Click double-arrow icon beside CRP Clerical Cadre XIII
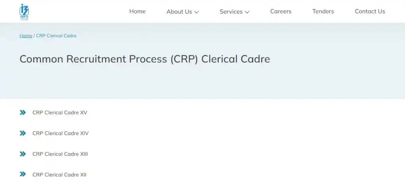 point(23,154)
